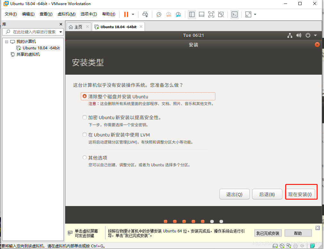Click the network icon in Ubuntu top bar
324x249 pixels.
[290, 35]
